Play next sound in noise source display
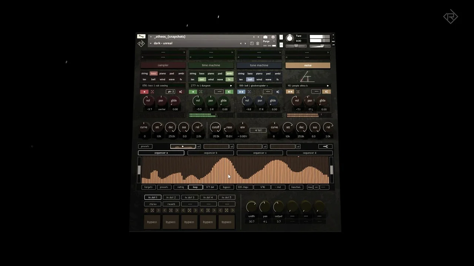This screenshot has height=266, width=474. (328, 86)
